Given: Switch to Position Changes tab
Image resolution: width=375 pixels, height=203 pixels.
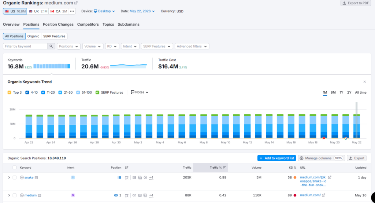Looking at the screenshot, I should click(x=58, y=25).
